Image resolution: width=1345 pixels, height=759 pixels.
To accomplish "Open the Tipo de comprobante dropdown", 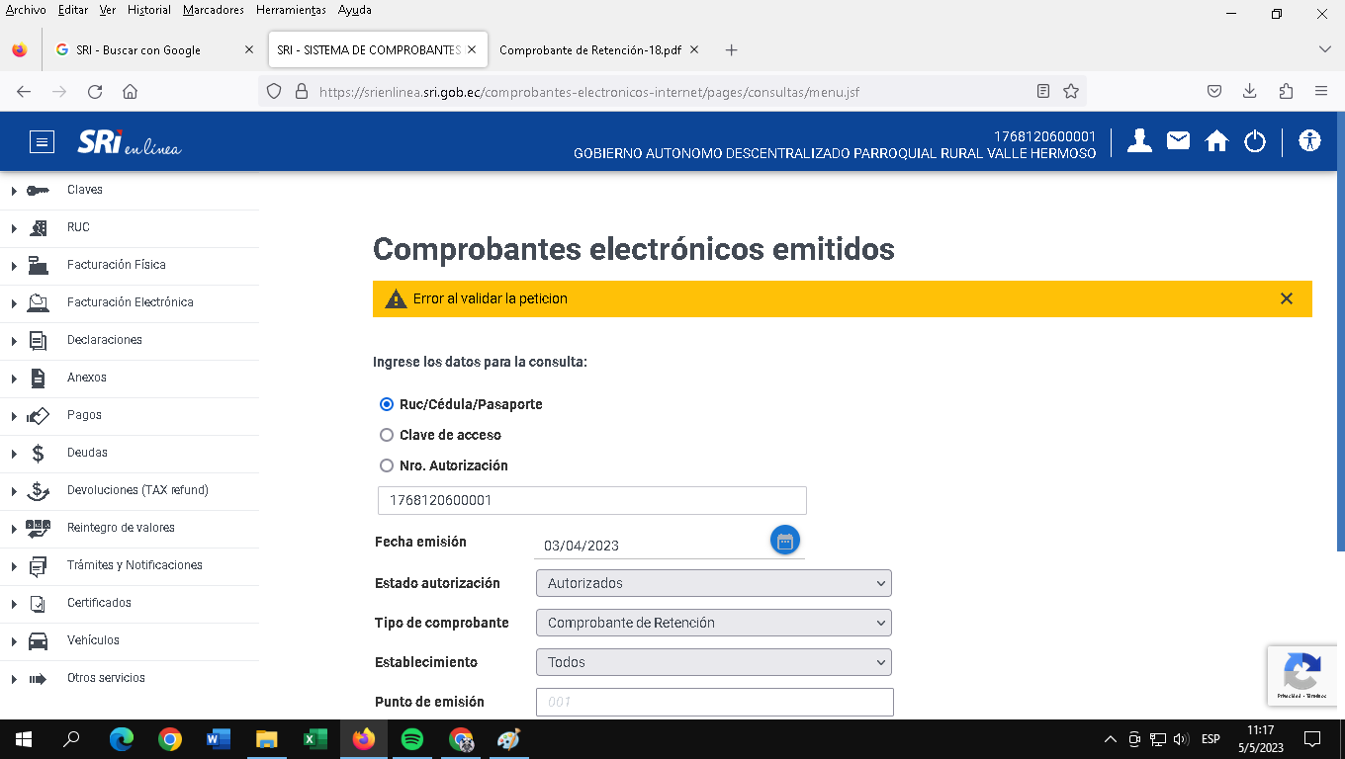I will pyautogui.click(x=713, y=623).
